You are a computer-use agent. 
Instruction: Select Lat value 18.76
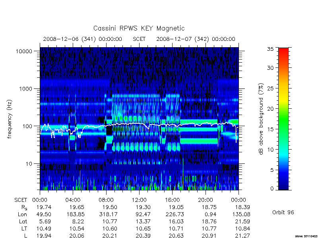209,222
